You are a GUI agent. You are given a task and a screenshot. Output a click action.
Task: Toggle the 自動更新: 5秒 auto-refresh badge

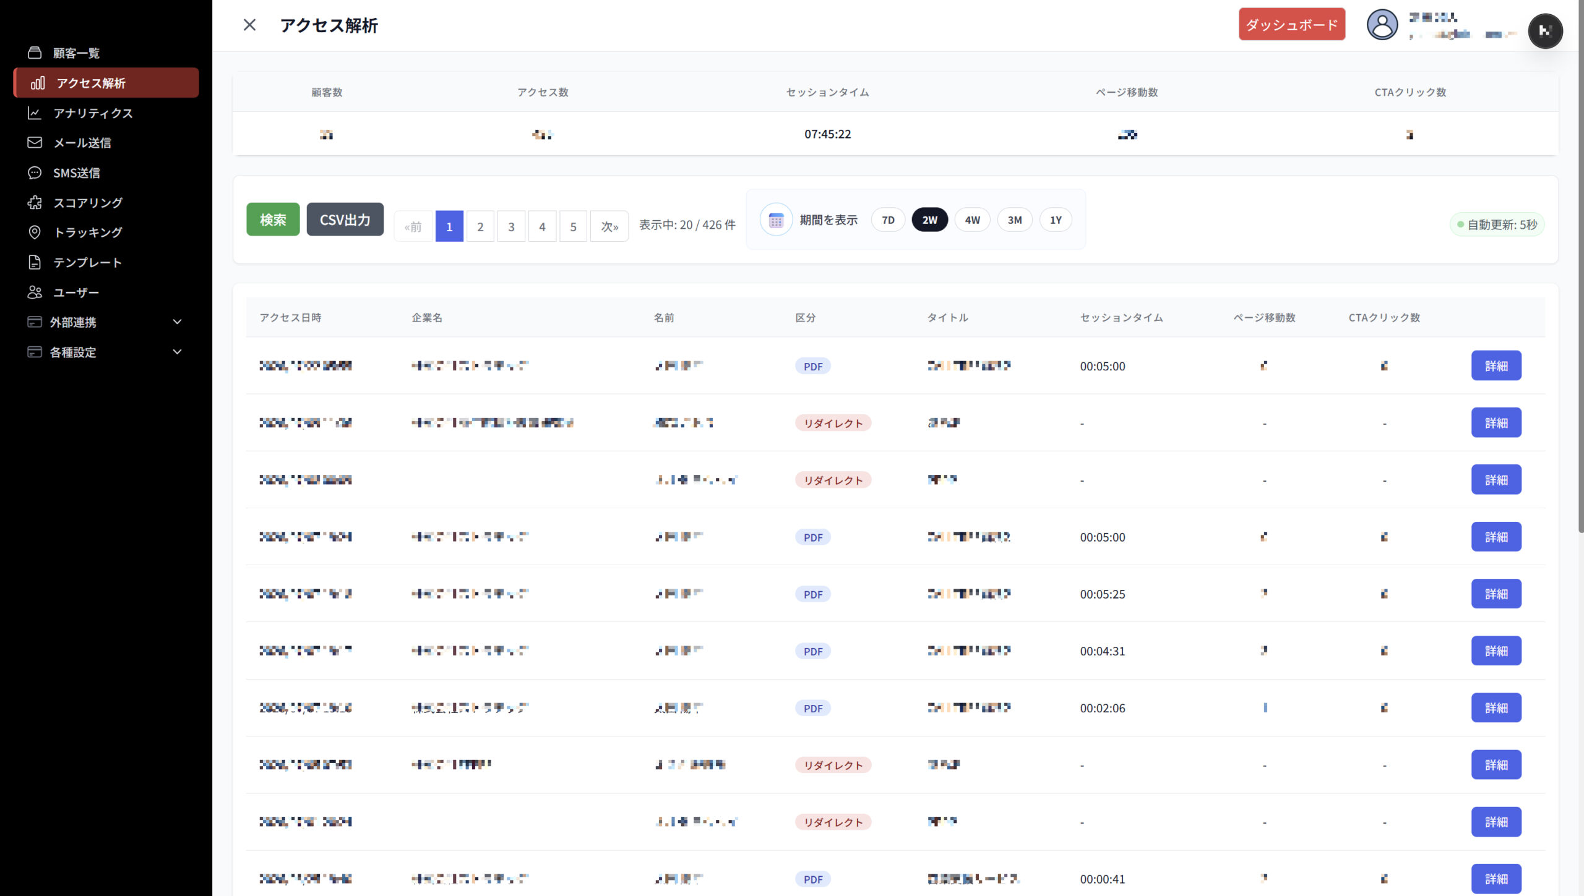coord(1497,224)
